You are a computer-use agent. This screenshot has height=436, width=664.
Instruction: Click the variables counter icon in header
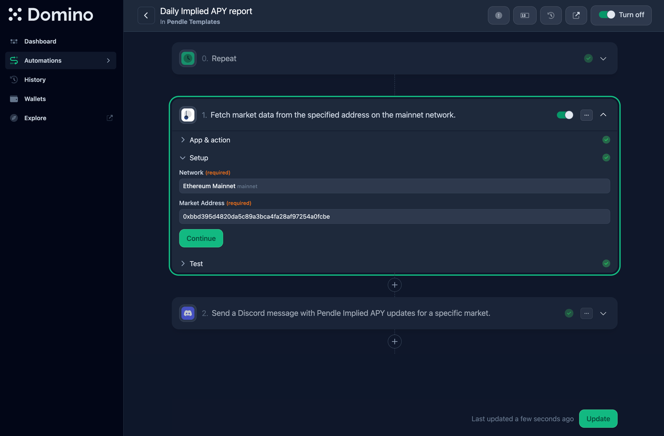[524, 16]
